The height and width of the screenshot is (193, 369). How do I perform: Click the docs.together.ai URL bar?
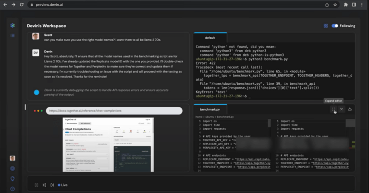click(114, 111)
